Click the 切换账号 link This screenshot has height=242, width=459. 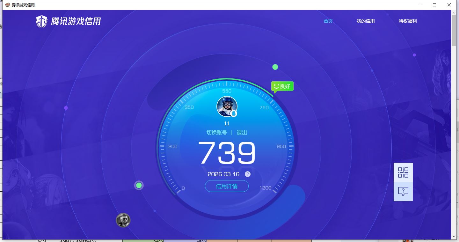coord(217,133)
